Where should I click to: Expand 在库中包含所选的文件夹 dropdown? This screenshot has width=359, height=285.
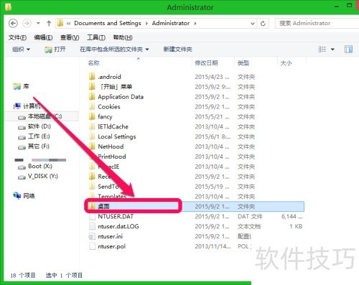pos(114,50)
